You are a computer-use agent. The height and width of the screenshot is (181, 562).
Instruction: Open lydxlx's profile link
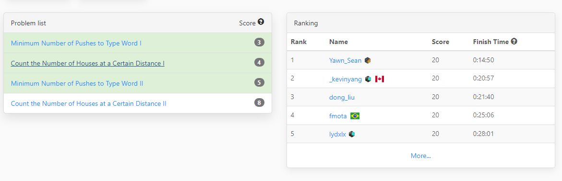click(337, 134)
